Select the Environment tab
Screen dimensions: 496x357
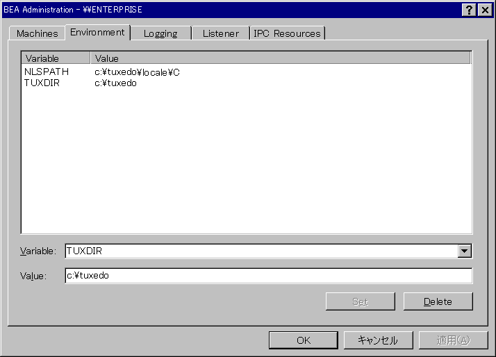point(98,32)
